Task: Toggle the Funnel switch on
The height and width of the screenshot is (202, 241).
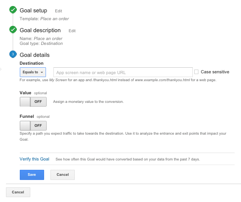Action: pyautogui.click(x=33, y=126)
